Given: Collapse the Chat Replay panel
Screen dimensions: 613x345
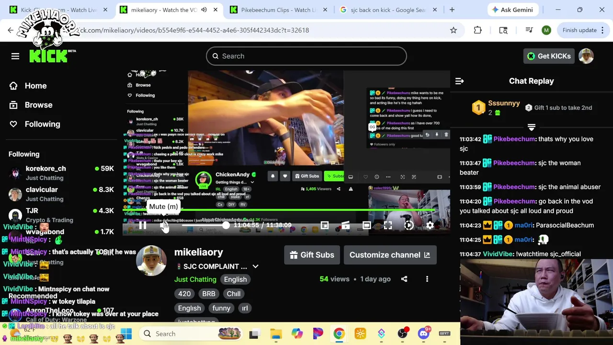Looking at the screenshot, I should [x=459, y=81].
